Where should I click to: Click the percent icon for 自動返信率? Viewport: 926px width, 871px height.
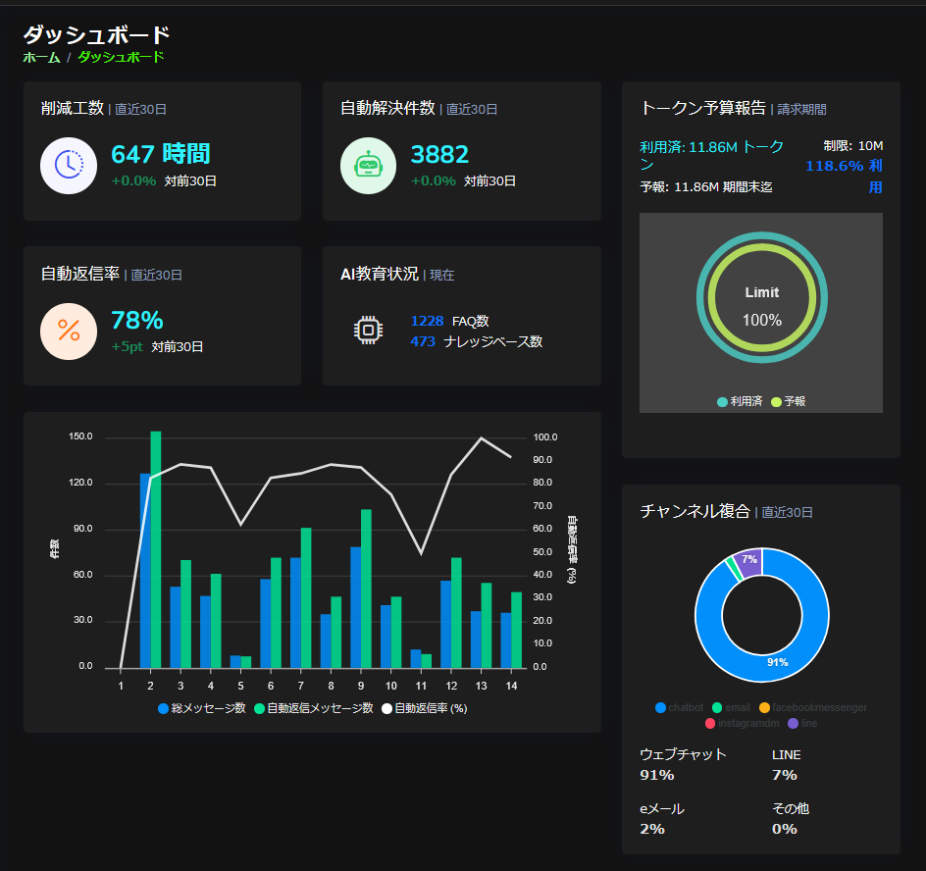[x=69, y=332]
